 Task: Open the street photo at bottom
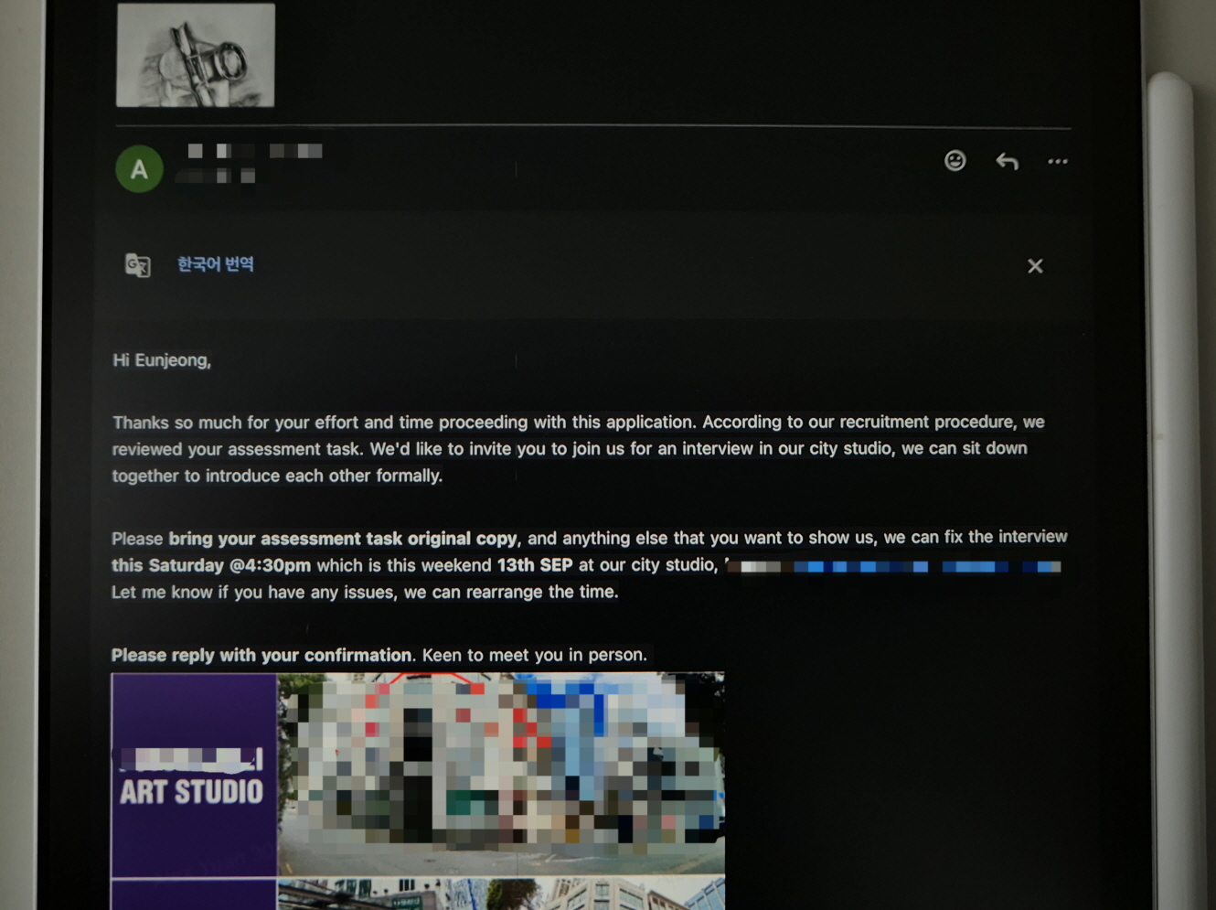pos(500,894)
